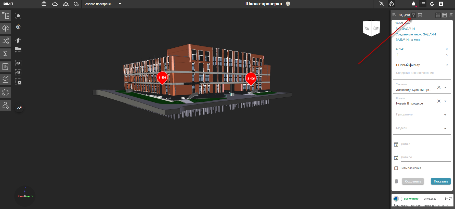455x209 pixels.
Task: Collapse the 'Новый фильтр' section
Action: click(447, 65)
